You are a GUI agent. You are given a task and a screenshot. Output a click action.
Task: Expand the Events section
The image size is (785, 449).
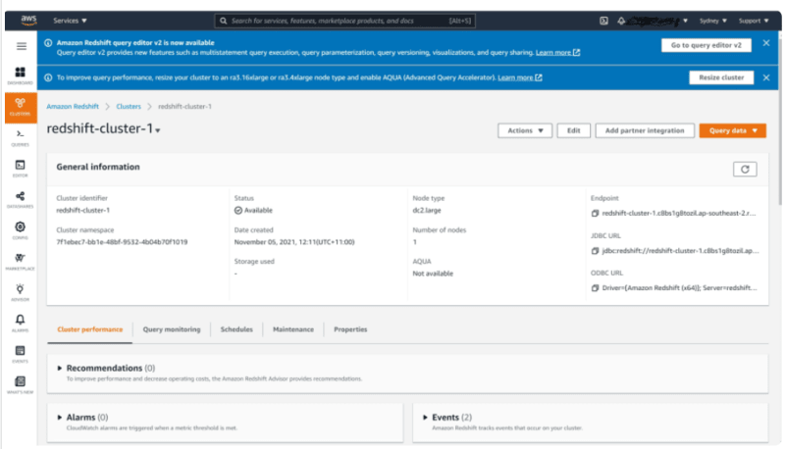(x=425, y=417)
